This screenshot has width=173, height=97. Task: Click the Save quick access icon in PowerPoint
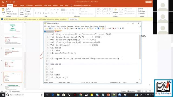point(3,2)
